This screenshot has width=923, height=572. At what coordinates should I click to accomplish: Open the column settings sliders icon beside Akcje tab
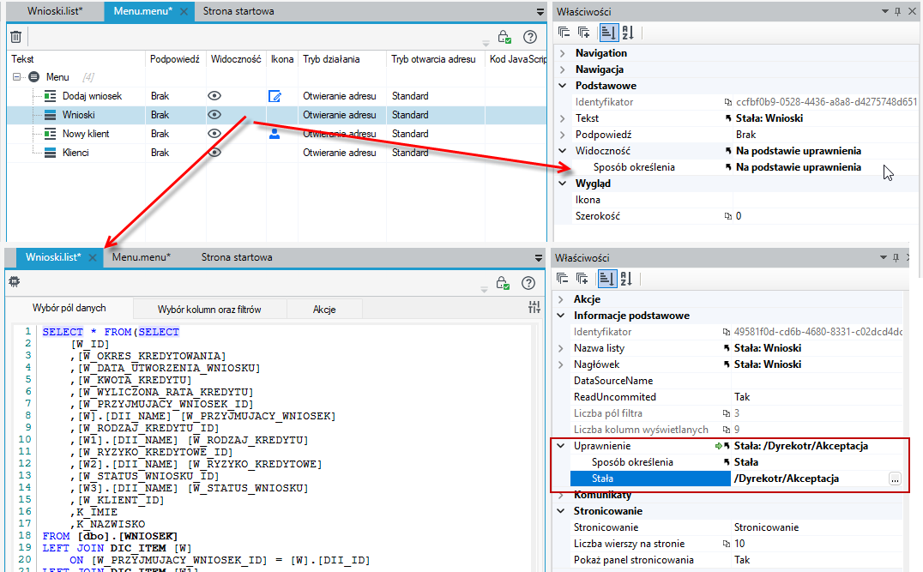click(x=534, y=307)
